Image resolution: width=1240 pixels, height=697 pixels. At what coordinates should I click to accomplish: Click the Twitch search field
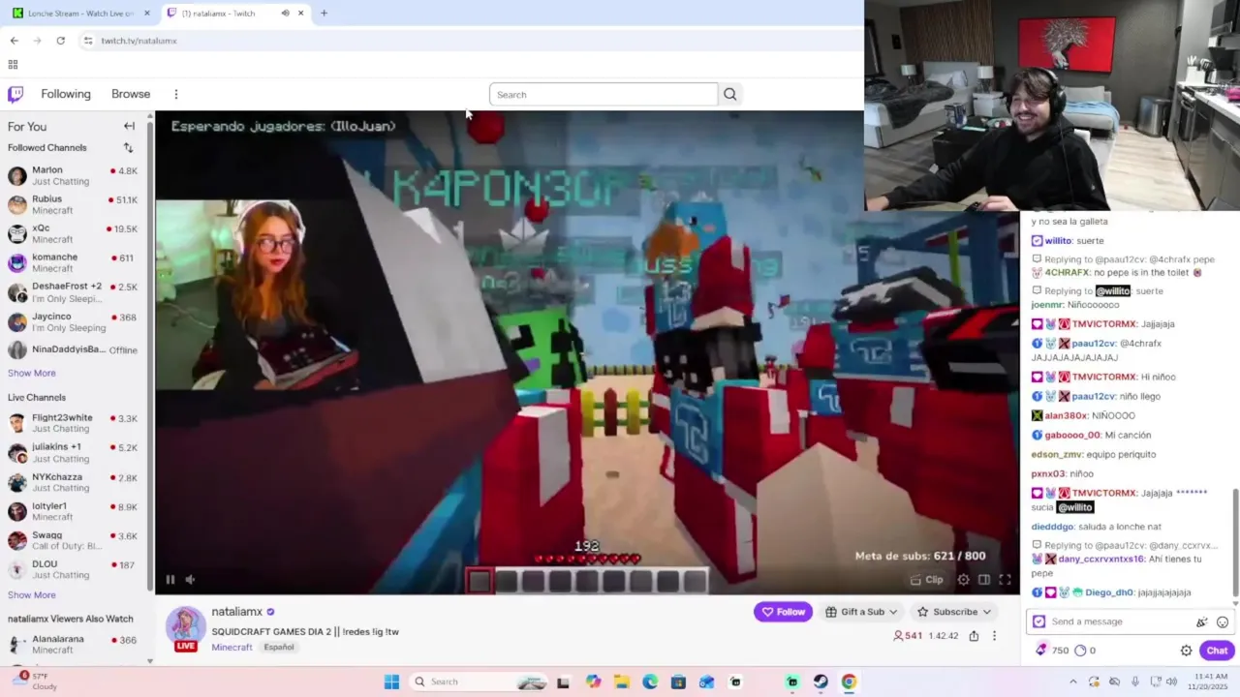(604, 94)
